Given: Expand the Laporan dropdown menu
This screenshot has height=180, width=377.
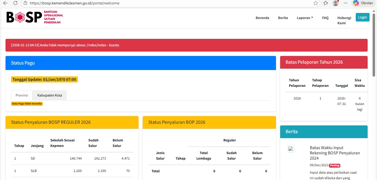Looking at the screenshot, I should tap(305, 18).
